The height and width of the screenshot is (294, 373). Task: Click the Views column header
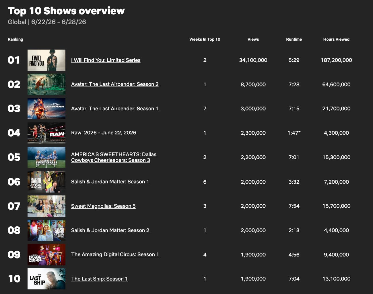(253, 39)
